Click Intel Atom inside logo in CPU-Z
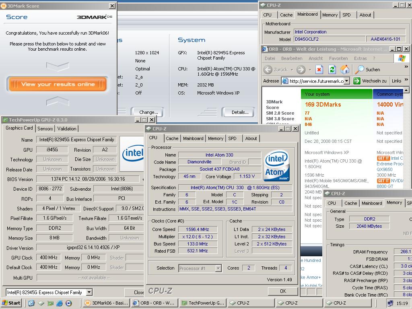Image resolution: width=412 pixels, height=309 pixels. tap(277, 166)
